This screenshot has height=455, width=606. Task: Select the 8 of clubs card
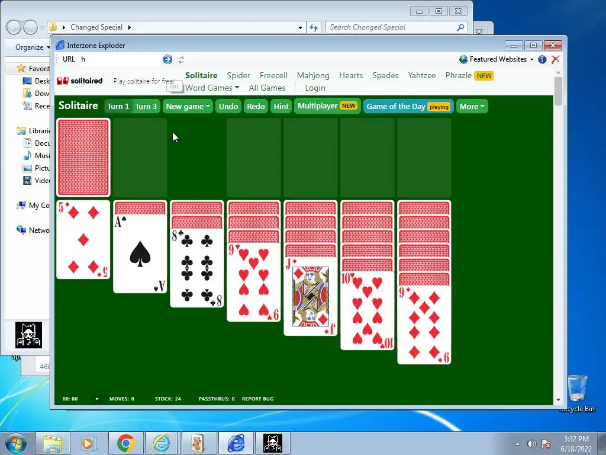pyautogui.click(x=197, y=268)
